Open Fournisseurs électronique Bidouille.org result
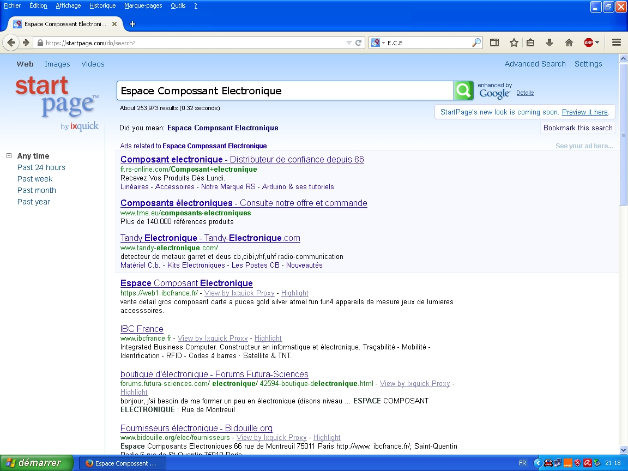628x471 pixels. click(196, 428)
